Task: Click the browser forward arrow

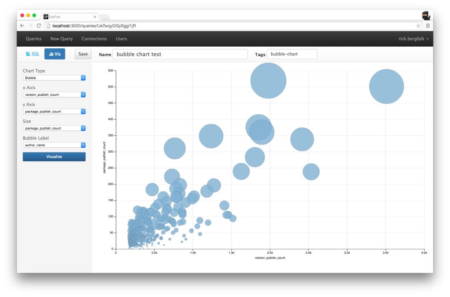Action: tap(30, 26)
